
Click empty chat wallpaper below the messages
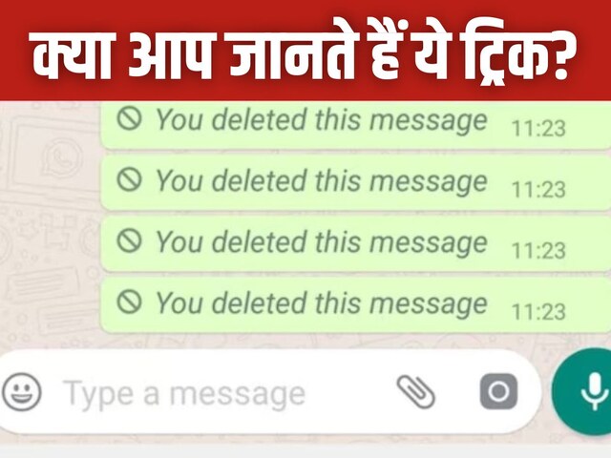[x=273, y=342]
